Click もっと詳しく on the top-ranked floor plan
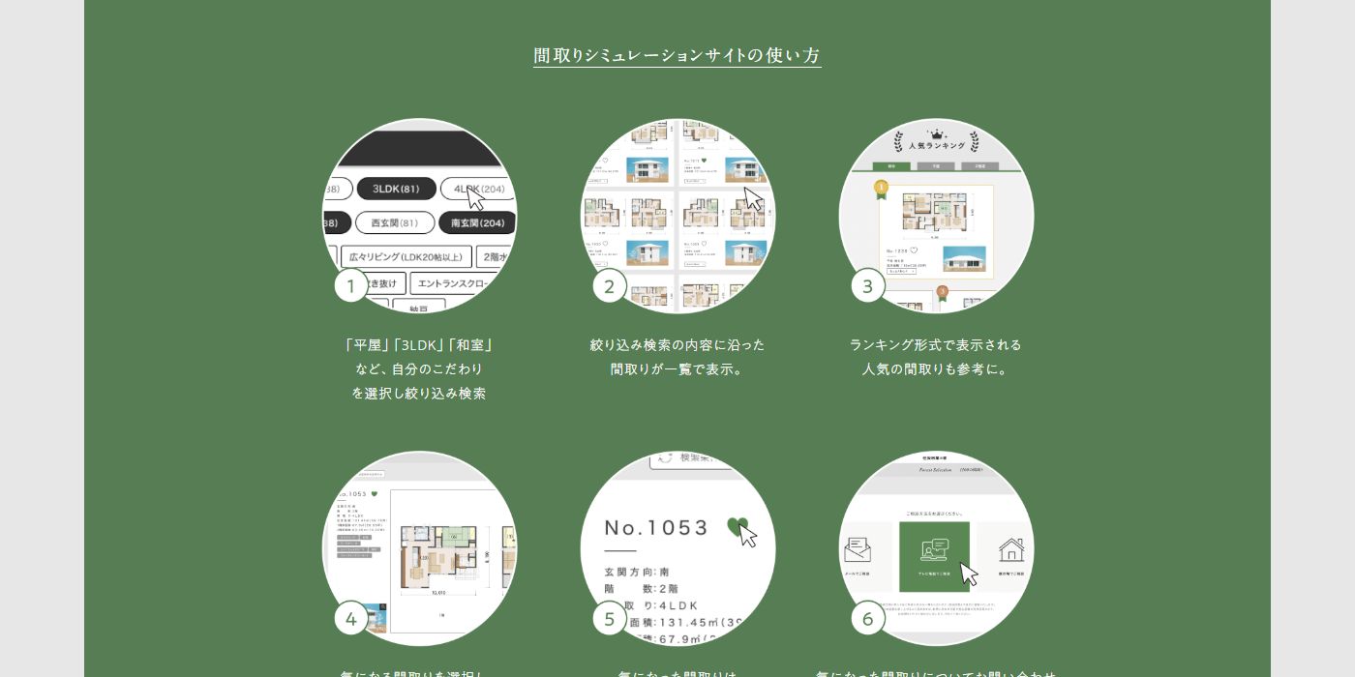This screenshot has width=1355, height=677. [900, 270]
